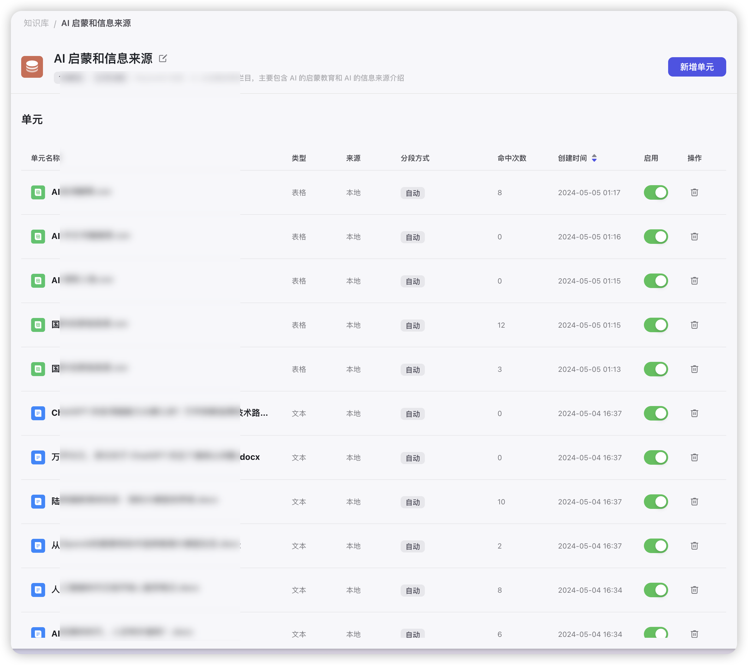Click 自动 segmentation tag in first row
This screenshot has height=665, width=748.
click(412, 193)
